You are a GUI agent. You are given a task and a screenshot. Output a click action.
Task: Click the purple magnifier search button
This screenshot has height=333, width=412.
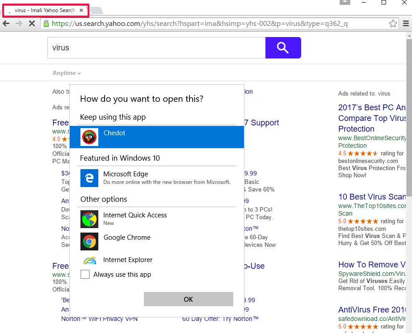click(283, 48)
